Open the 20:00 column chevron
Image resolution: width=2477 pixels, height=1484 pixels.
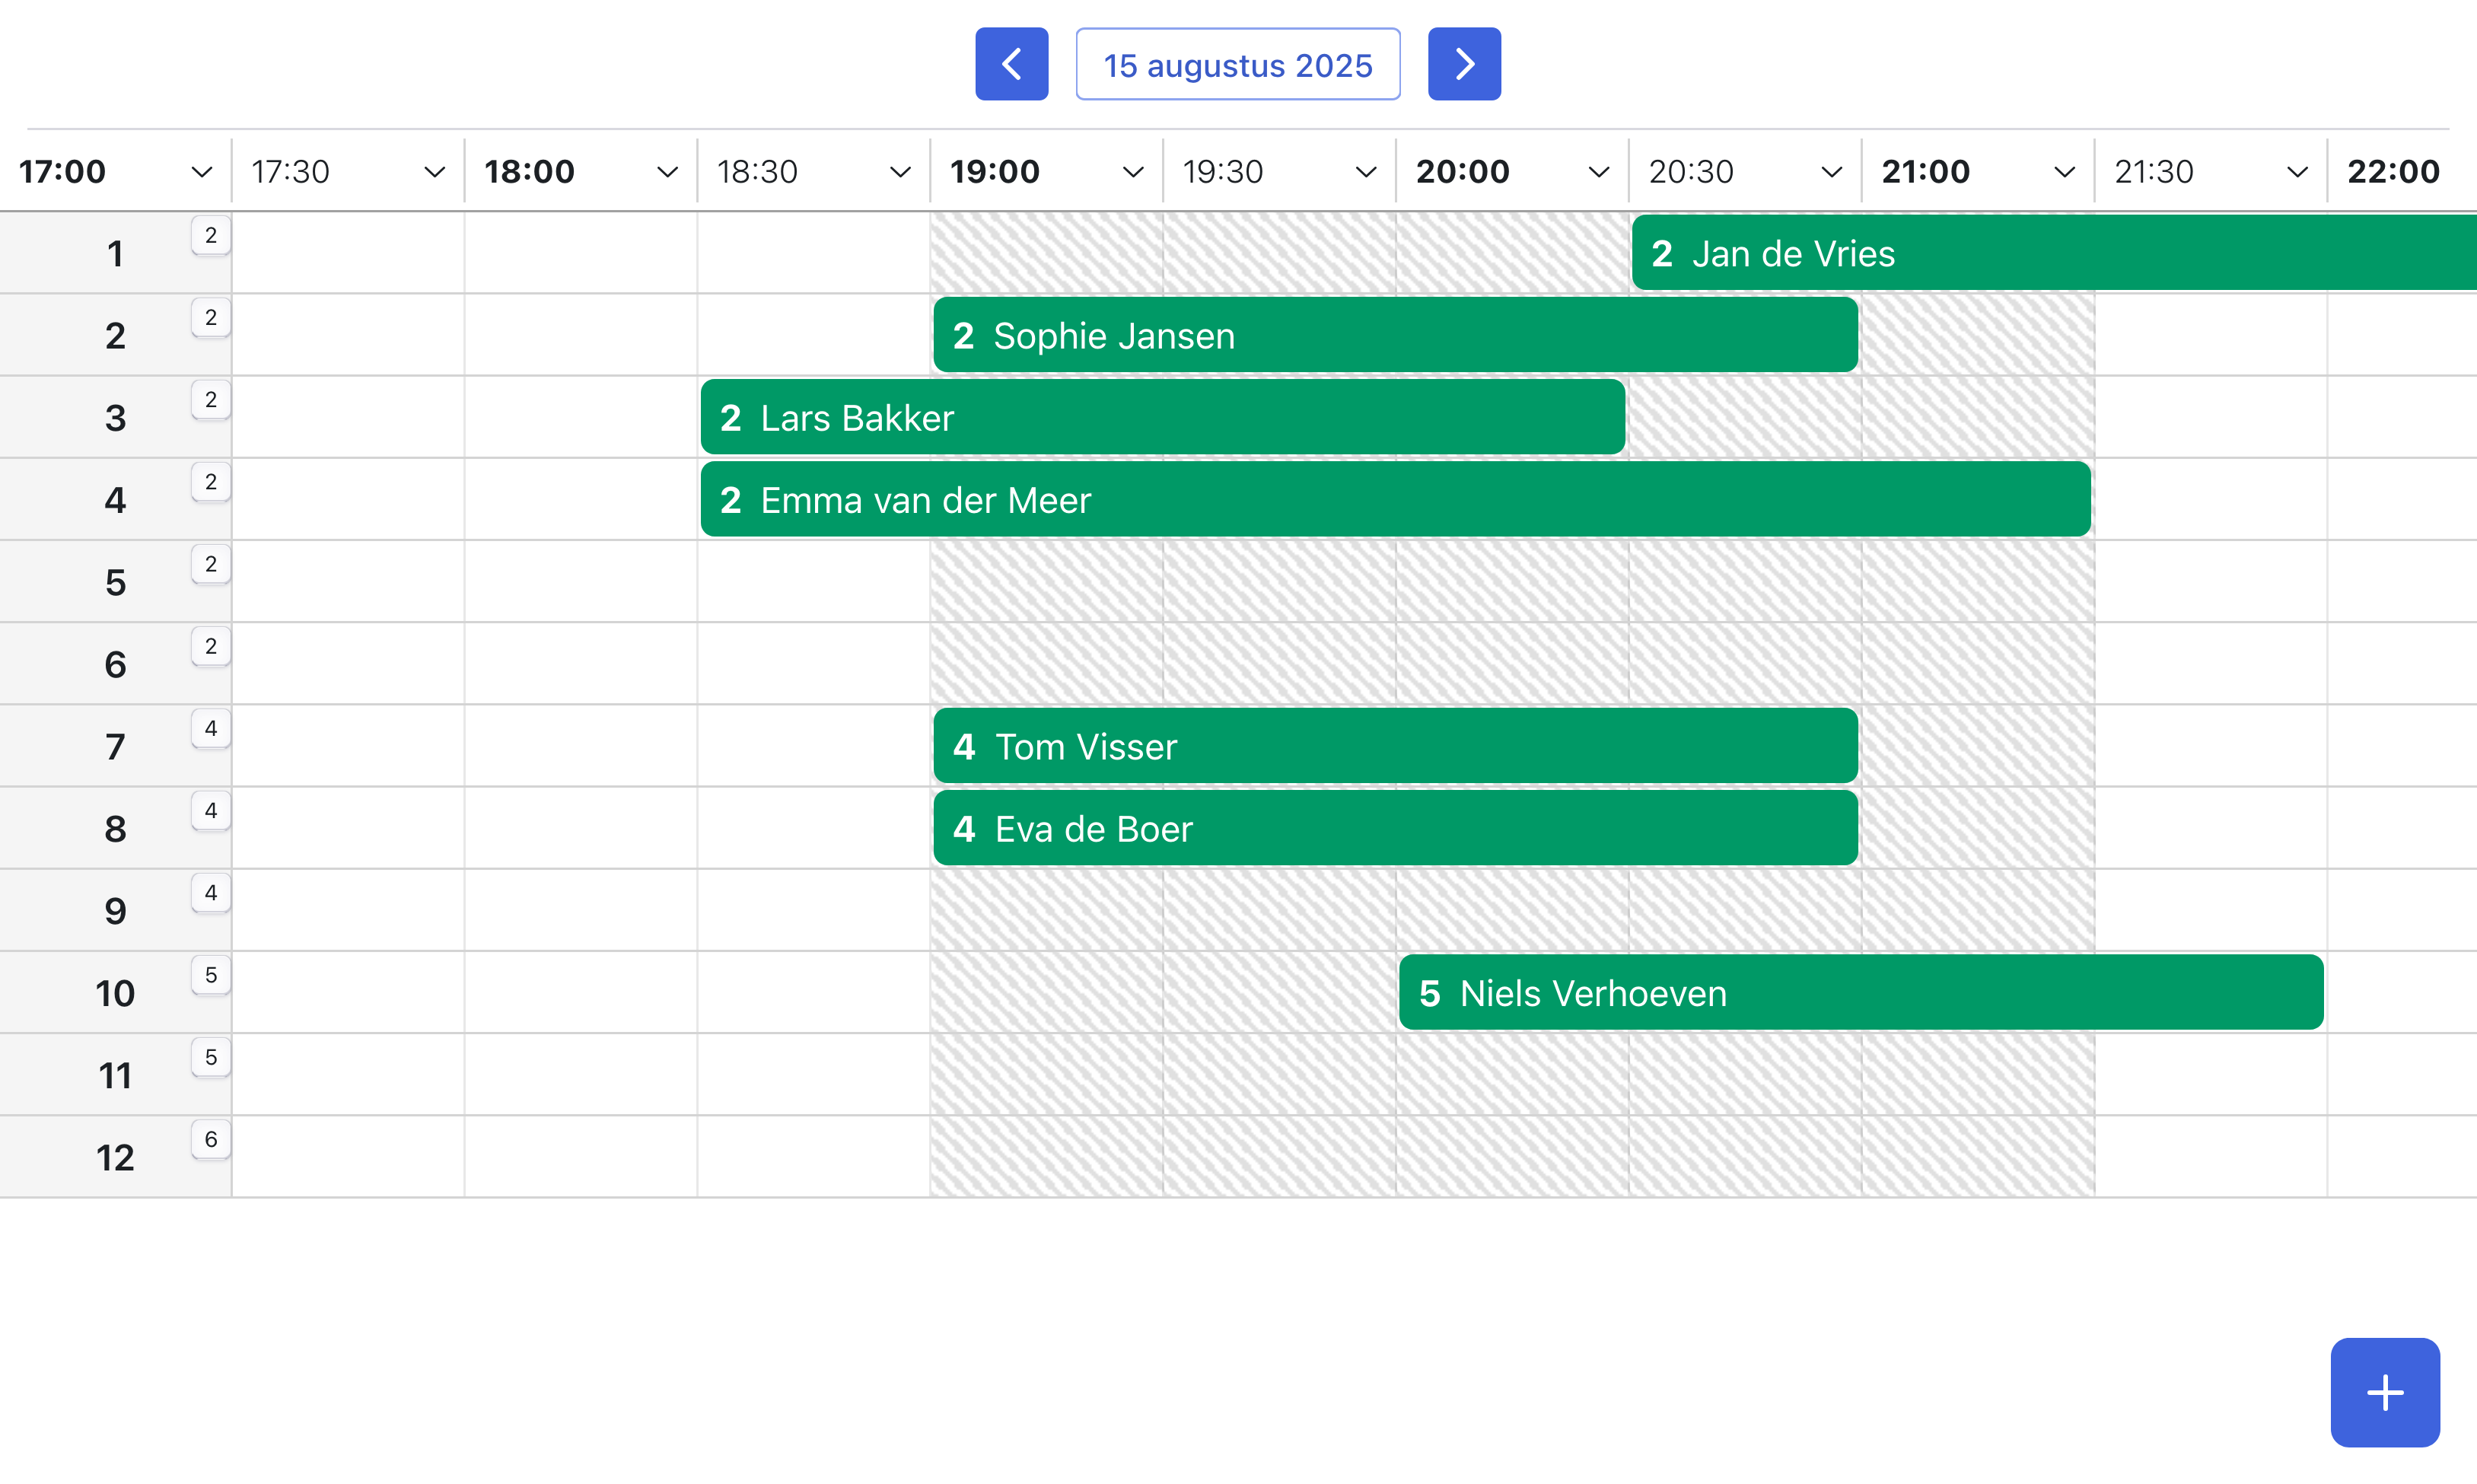coord(1598,172)
